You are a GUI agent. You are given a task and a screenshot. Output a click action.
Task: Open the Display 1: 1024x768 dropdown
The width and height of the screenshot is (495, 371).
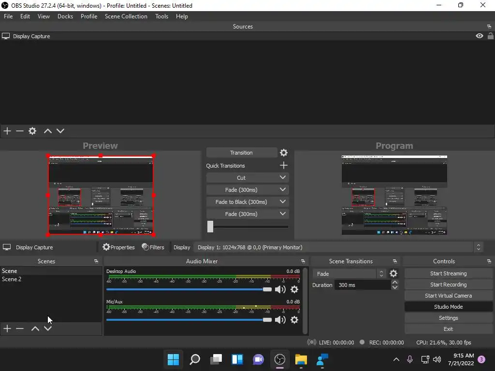click(x=338, y=247)
